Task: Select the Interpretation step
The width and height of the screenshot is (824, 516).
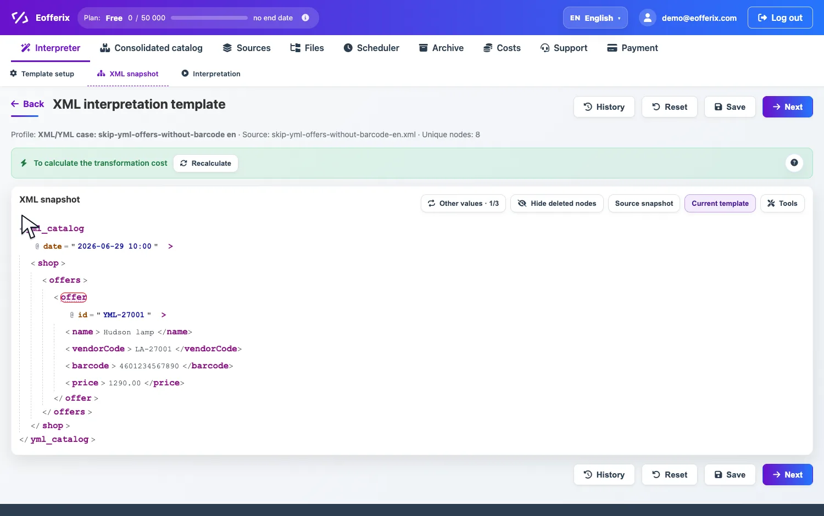Action: (211, 74)
